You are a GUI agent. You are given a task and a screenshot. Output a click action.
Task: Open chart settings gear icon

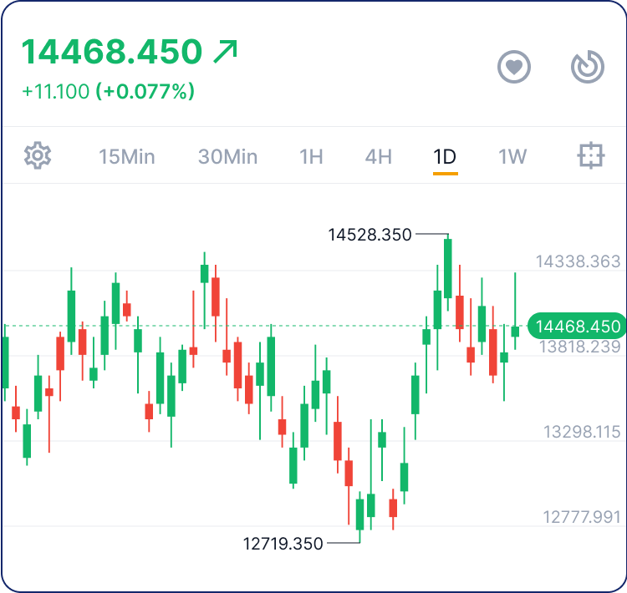(x=38, y=155)
